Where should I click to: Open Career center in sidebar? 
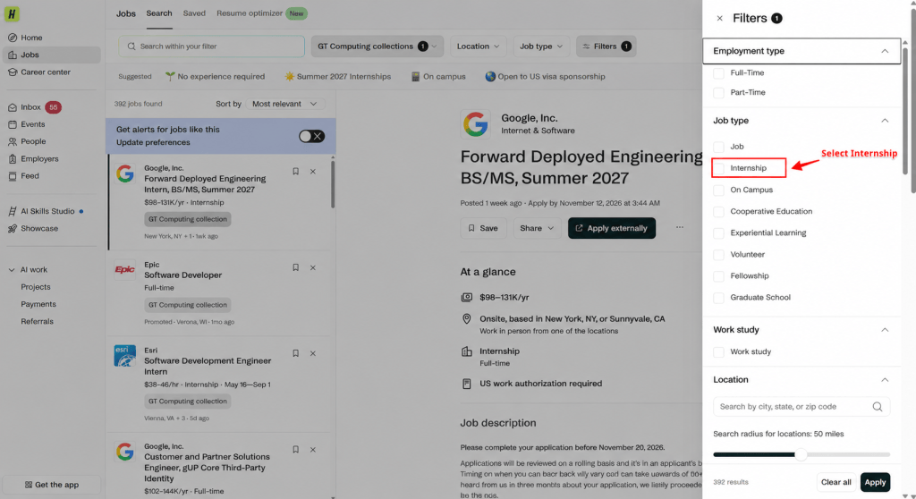click(x=46, y=72)
